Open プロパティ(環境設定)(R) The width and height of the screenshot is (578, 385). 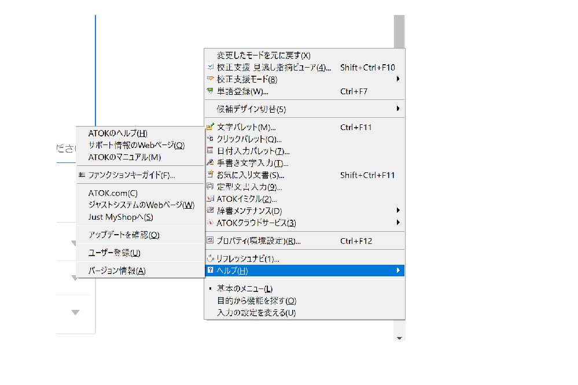pyautogui.click(x=259, y=241)
